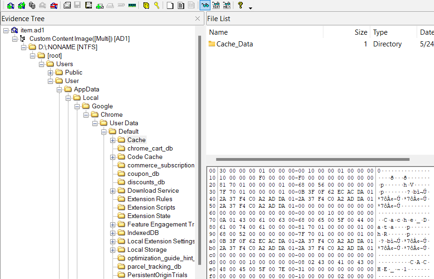
Task: Collapse the item.ad1 tree node
Action: tap(6, 30)
